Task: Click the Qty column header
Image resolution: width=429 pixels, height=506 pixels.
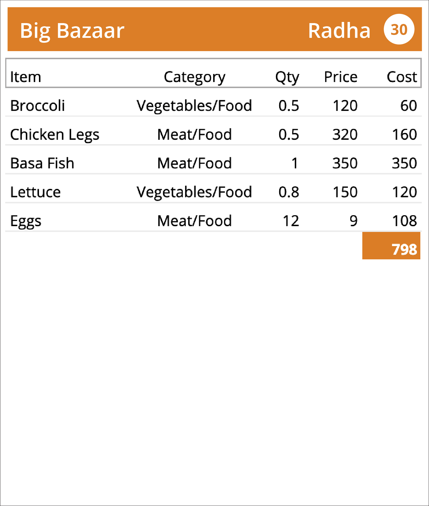Action: click(287, 77)
